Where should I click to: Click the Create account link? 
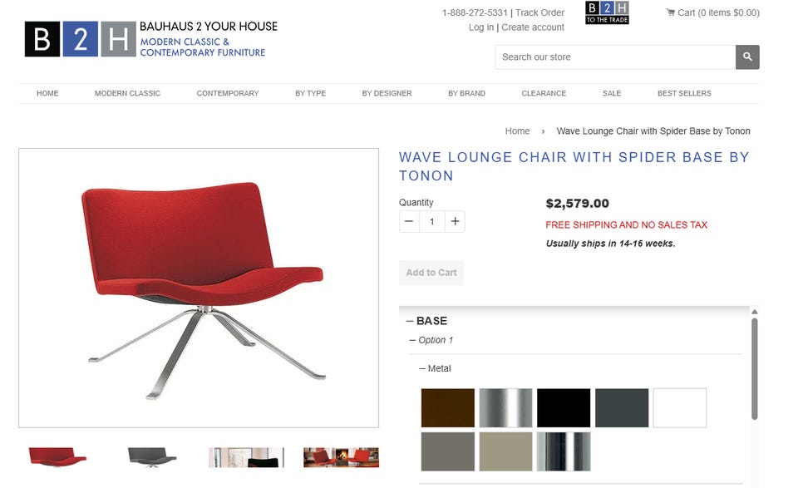pos(533,27)
